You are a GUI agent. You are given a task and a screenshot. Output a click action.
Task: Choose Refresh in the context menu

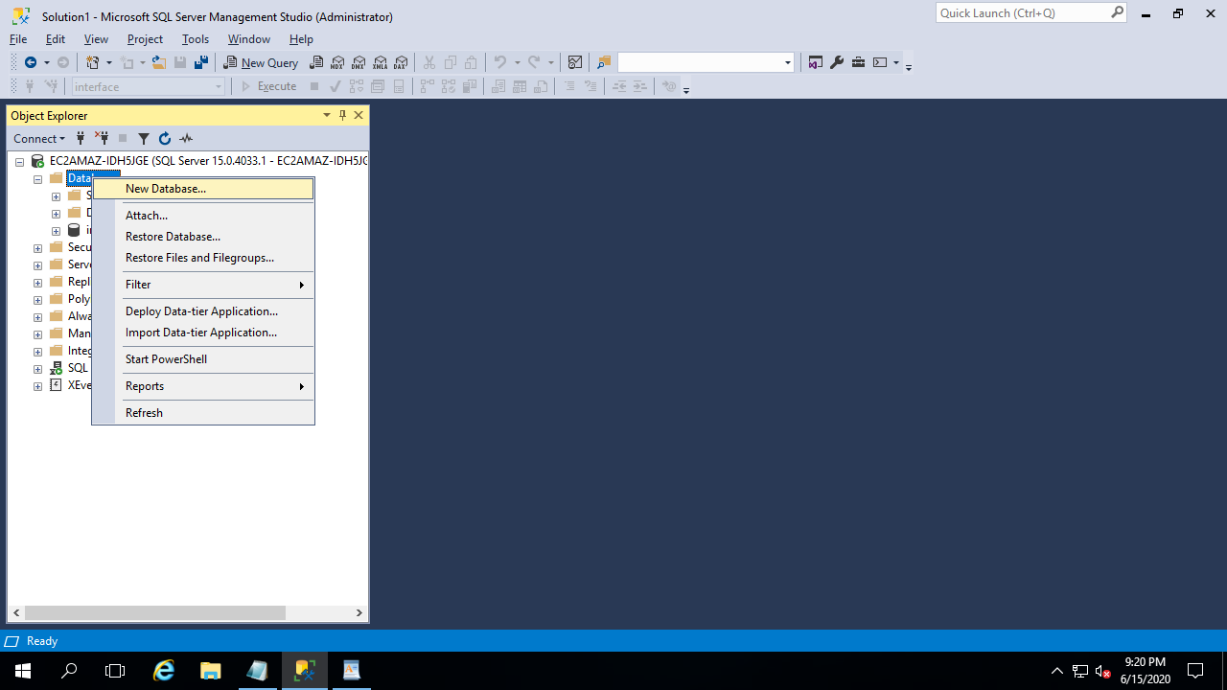tap(203, 413)
